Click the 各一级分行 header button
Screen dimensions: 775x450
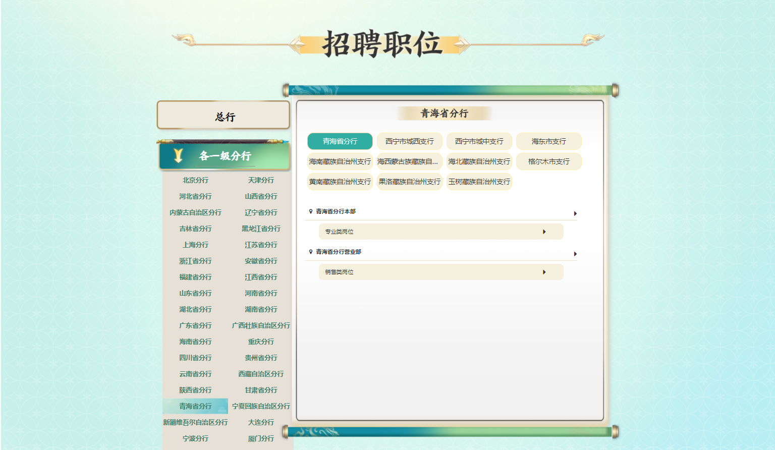tap(225, 156)
